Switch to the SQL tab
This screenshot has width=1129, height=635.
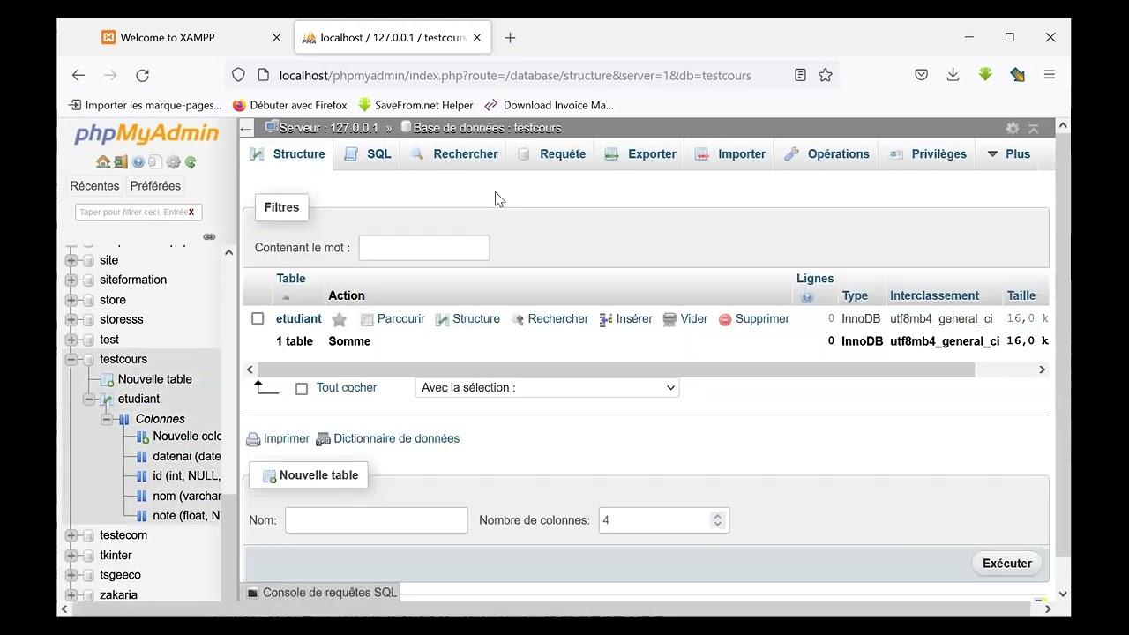tap(368, 153)
